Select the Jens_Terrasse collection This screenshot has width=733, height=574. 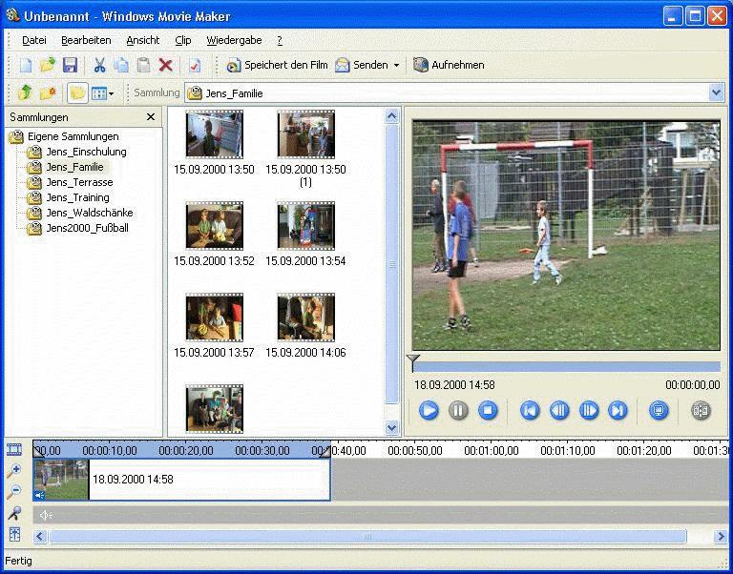(70, 182)
